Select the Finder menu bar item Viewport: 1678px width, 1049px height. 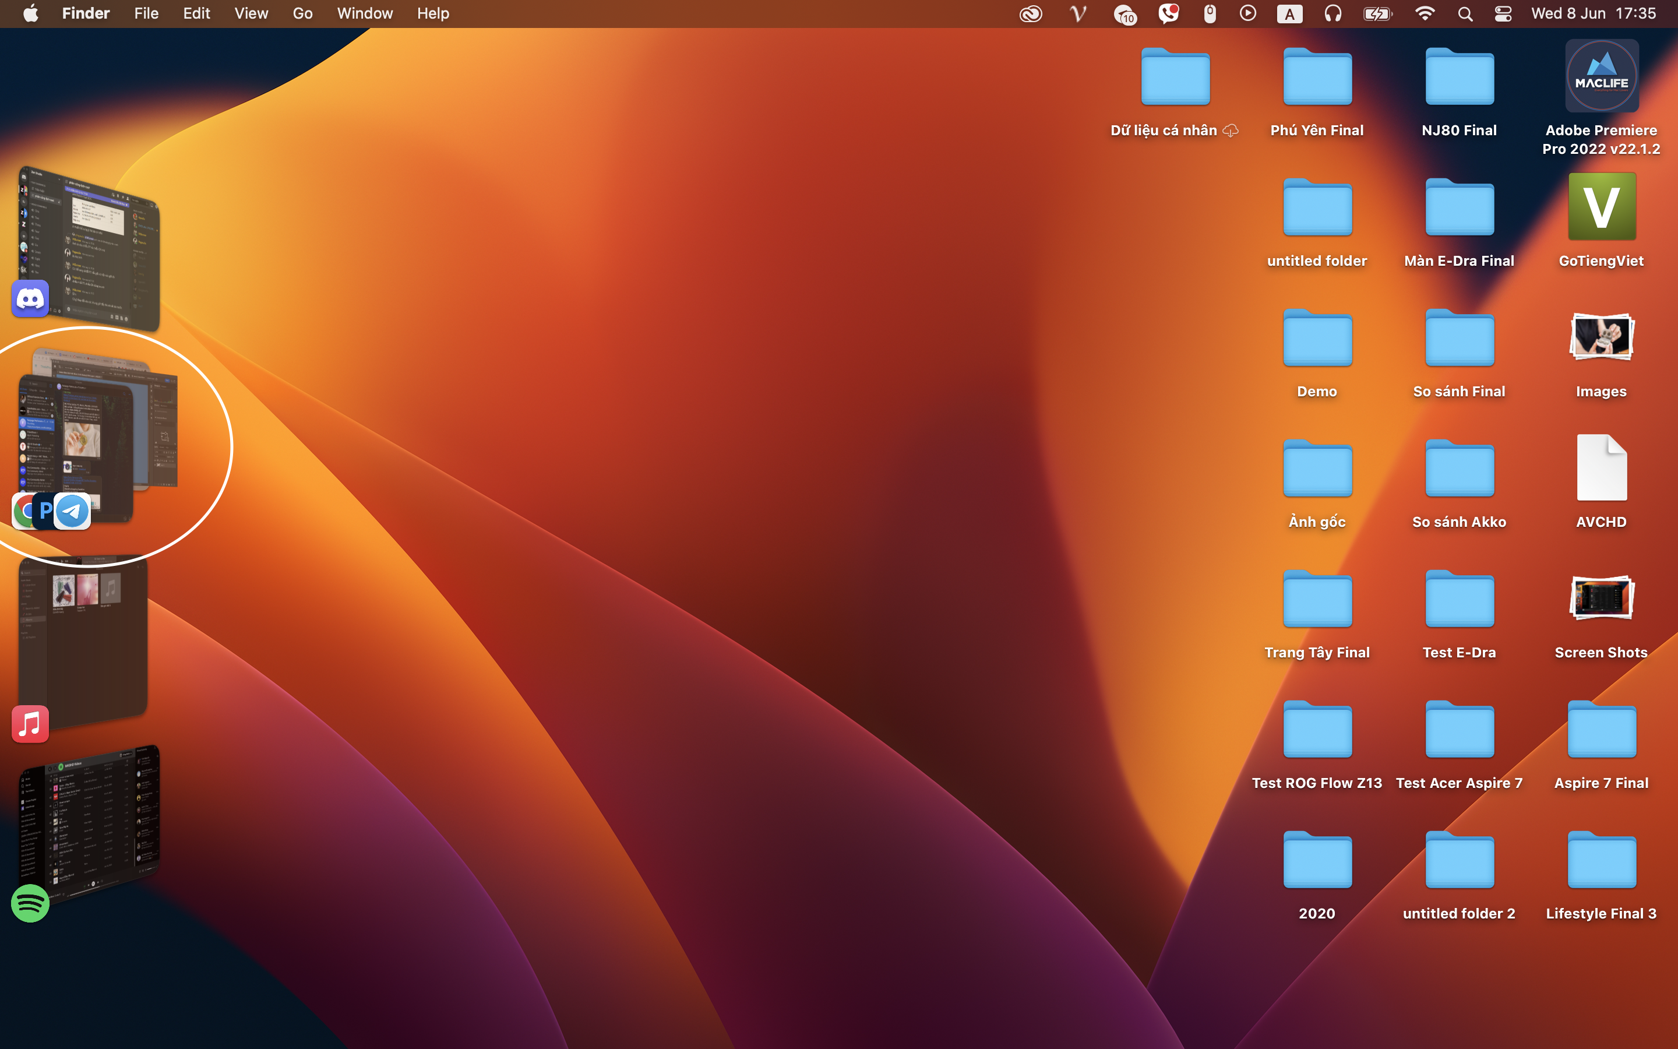pyautogui.click(x=86, y=13)
